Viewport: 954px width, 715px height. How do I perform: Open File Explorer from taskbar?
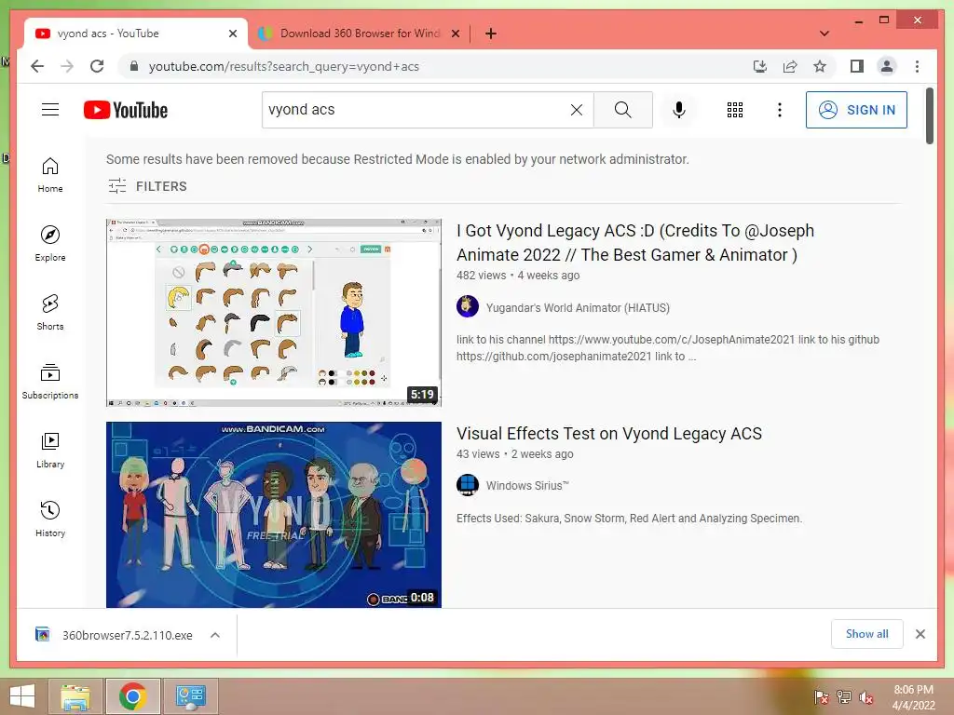click(75, 696)
